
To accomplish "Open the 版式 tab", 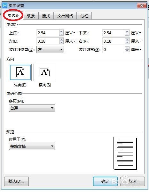I will pyautogui.click(x=46, y=16).
